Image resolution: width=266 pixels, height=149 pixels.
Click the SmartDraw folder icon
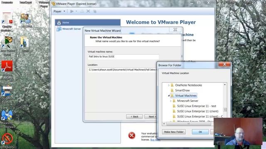coord(172,90)
